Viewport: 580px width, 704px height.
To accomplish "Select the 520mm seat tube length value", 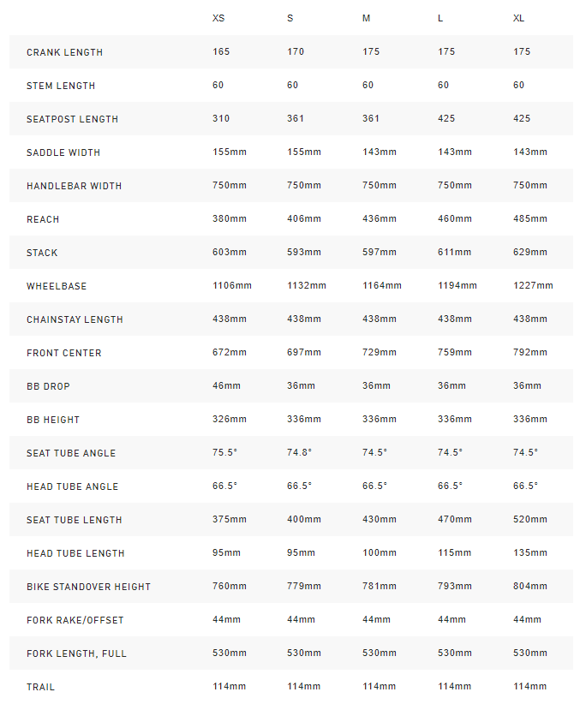I will click(x=529, y=519).
